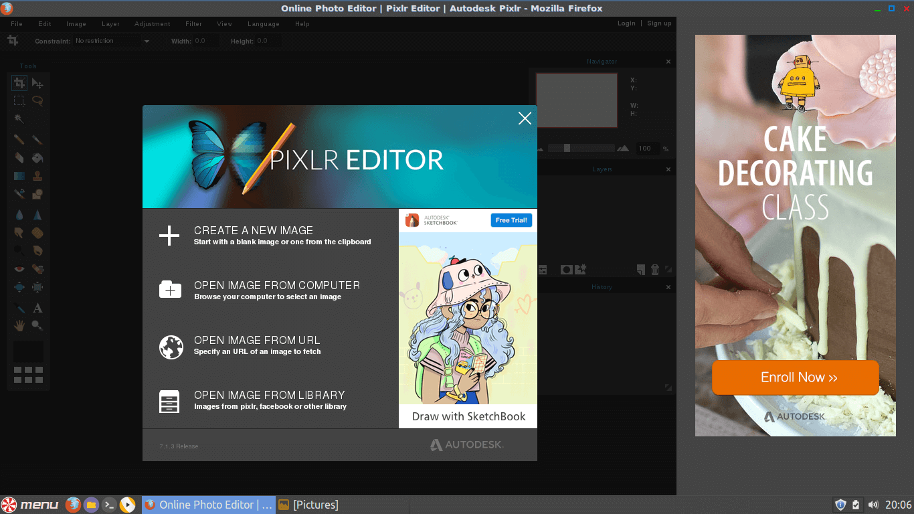
Task: Select the Brush tool
Action: 37,140
